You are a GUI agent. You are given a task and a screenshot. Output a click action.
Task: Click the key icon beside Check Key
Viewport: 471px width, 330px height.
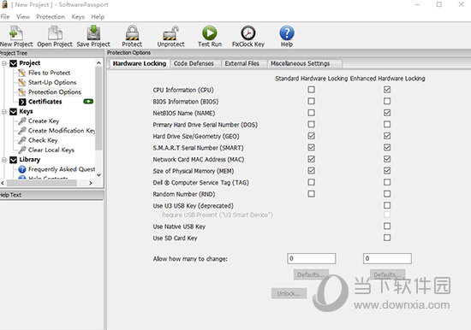22,140
